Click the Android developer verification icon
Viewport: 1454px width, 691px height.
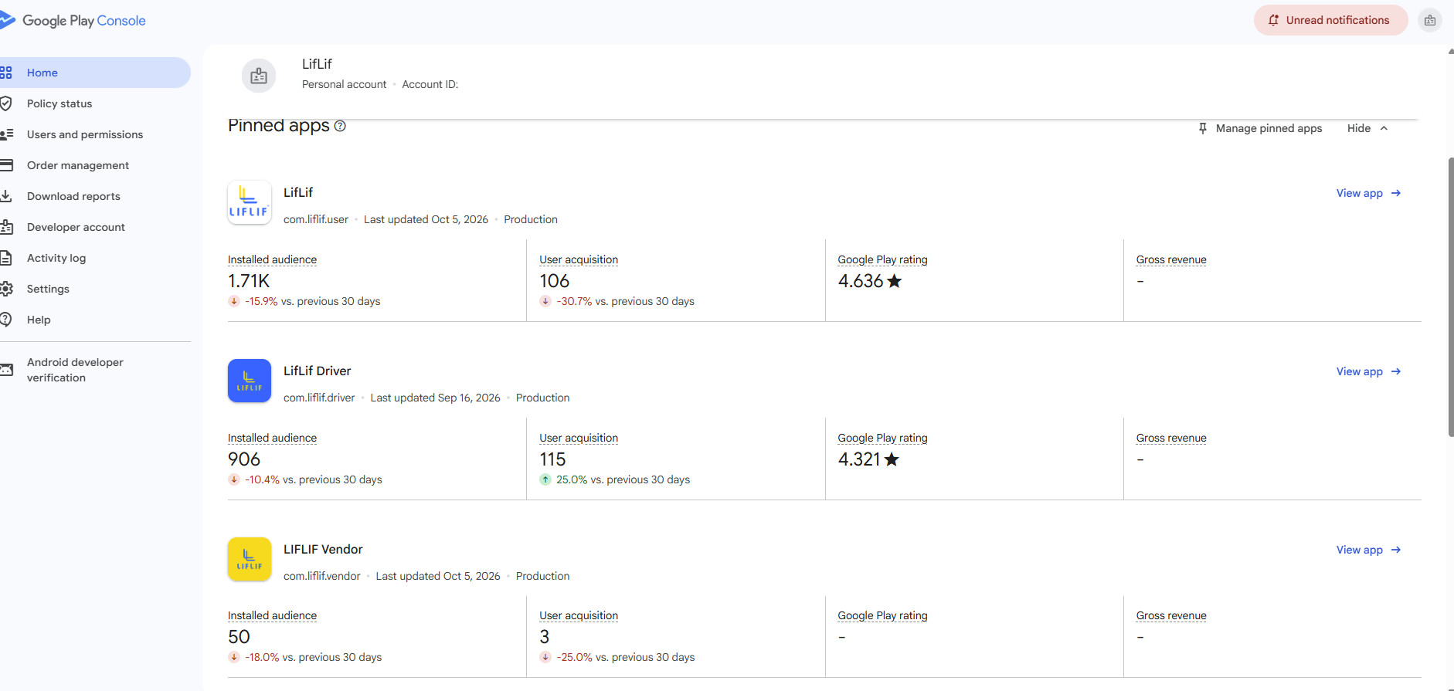[x=6, y=370]
